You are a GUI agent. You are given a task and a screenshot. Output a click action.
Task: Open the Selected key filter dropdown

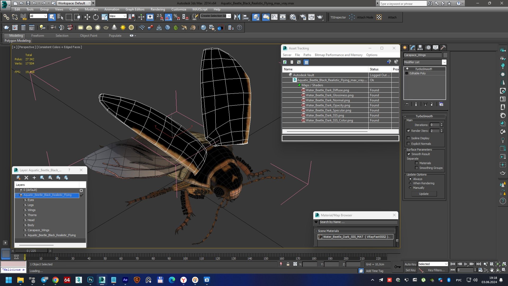(x=433, y=264)
